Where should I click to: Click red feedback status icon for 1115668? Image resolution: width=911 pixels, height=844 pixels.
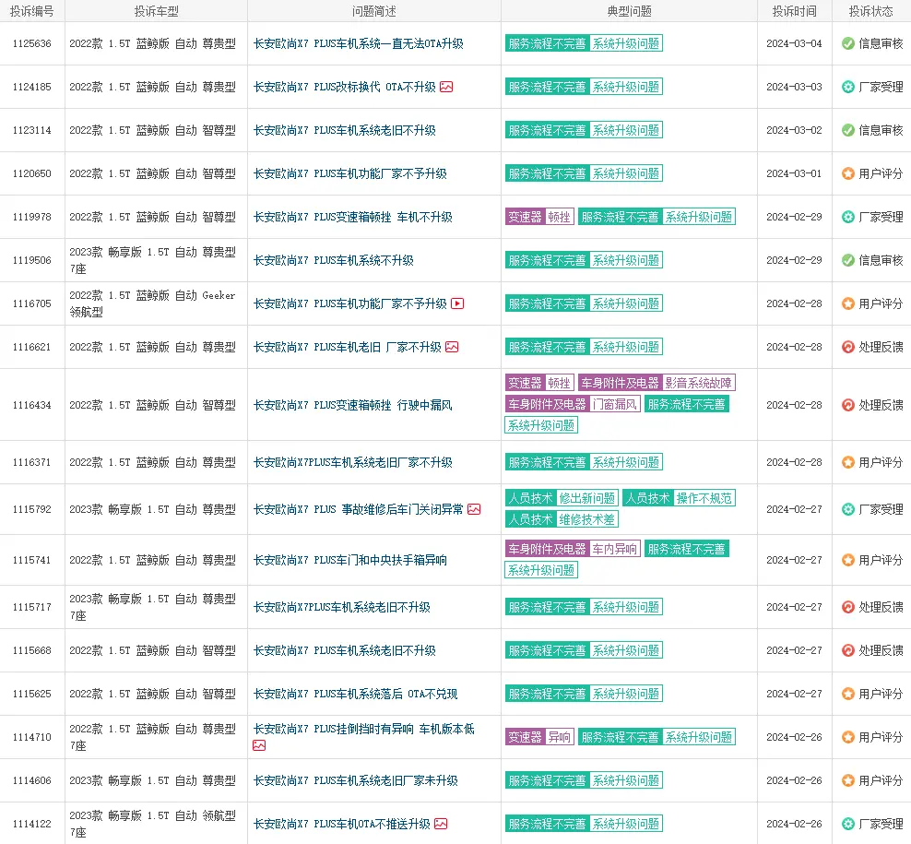[848, 651]
